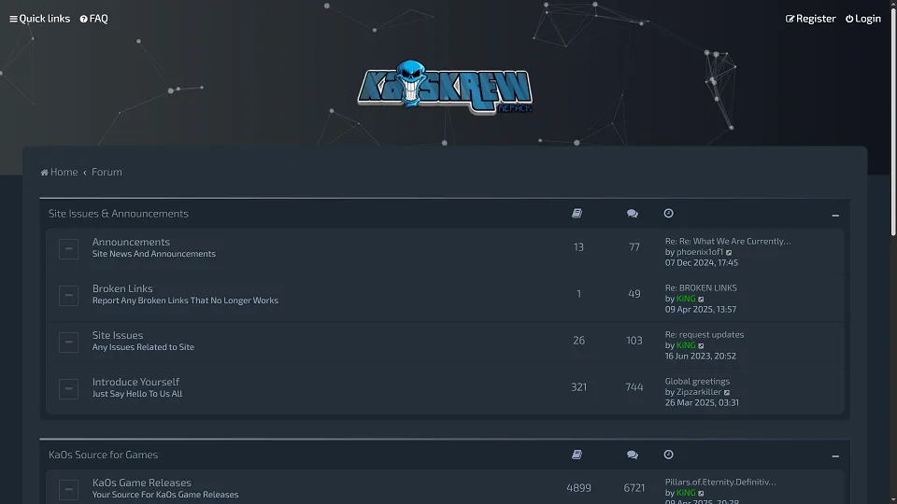Click date '09 Apr 2025, 13:57'
897x504 pixels.
tap(700, 309)
